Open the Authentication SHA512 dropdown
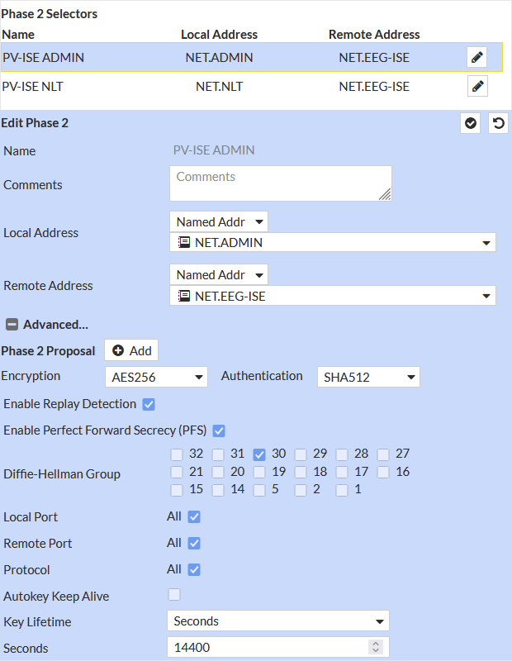This screenshot has width=512, height=661. [x=368, y=377]
